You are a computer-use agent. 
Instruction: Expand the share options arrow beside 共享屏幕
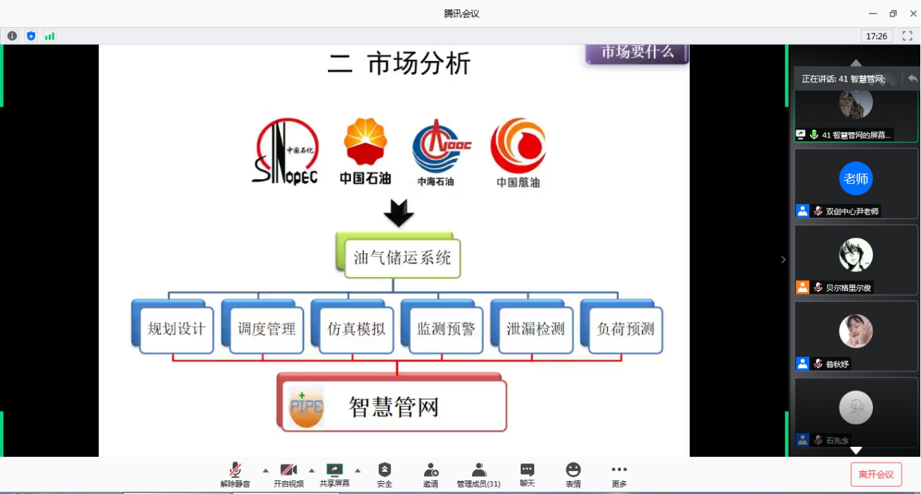point(357,470)
